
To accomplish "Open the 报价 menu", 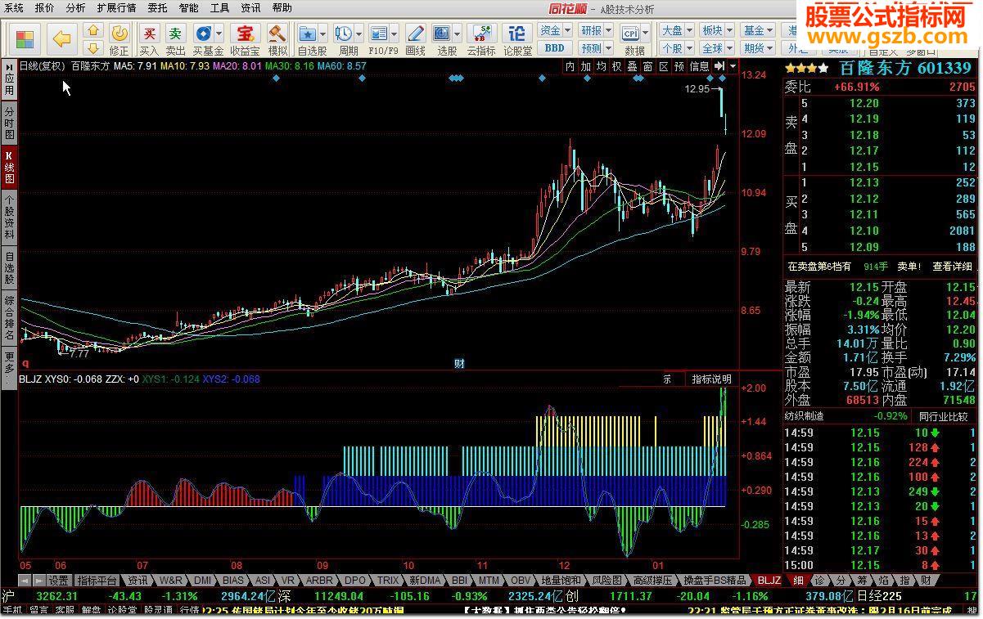I will [44, 7].
